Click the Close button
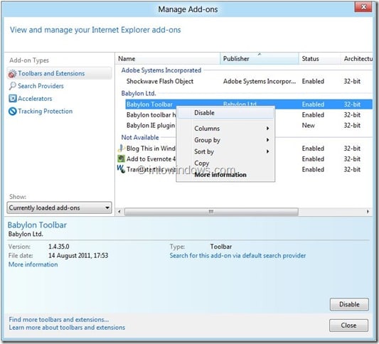The width and height of the screenshot is (379, 344). [x=348, y=325]
